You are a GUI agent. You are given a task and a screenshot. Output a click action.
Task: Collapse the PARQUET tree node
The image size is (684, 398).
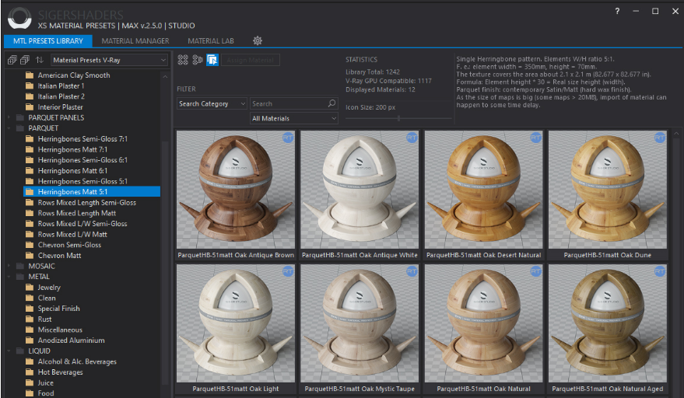click(x=9, y=128)
